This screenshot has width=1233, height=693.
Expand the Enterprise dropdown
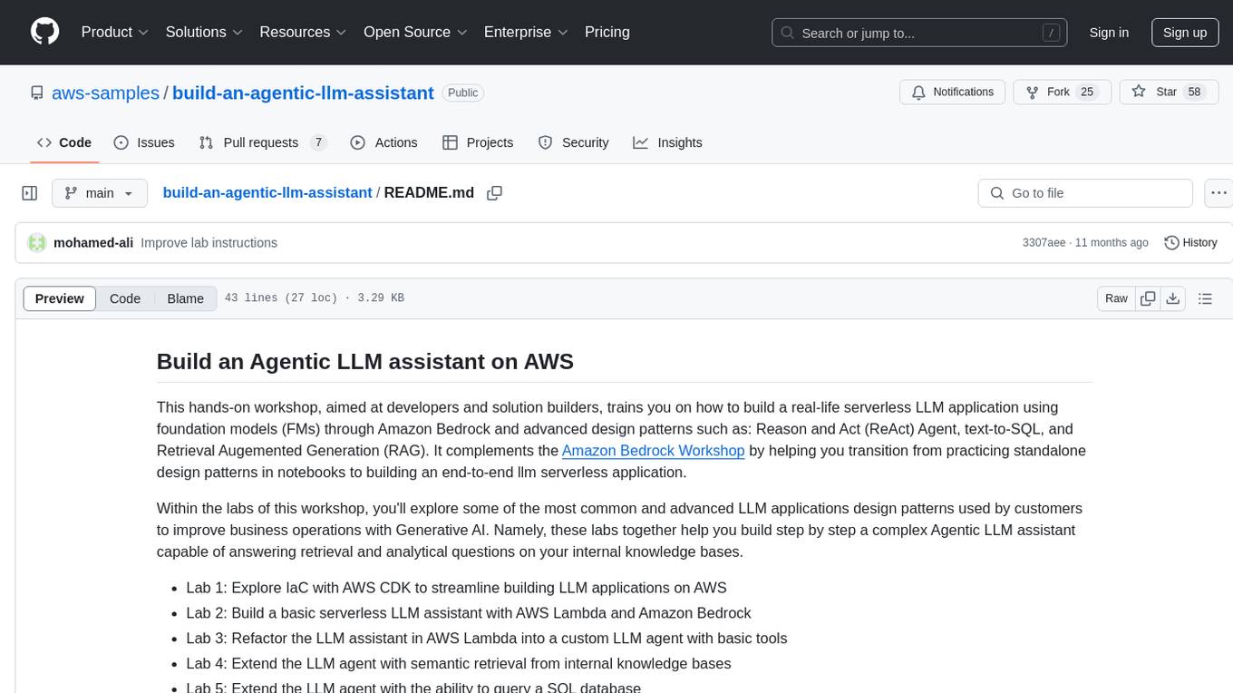[x=526, y=32]
